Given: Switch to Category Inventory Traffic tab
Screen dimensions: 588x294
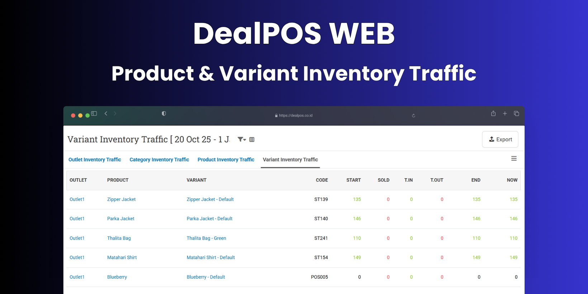Looking at the screenshot, I should (x=159, y=160).
